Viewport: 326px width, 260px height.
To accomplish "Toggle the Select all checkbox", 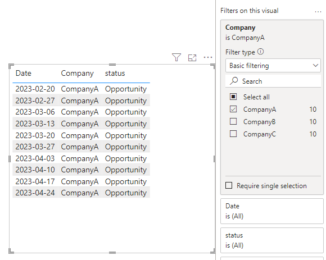I will tap(233, 97).
